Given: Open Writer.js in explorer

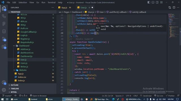Looking at the screenshot, I should click(x=24, y=67).
